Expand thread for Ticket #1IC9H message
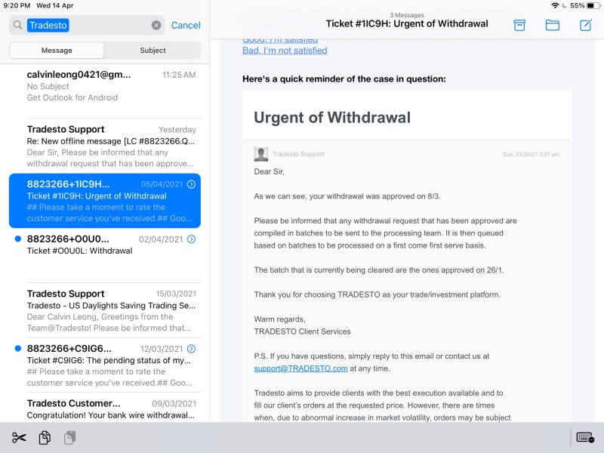The image size is (604, 453). (191, 184)
